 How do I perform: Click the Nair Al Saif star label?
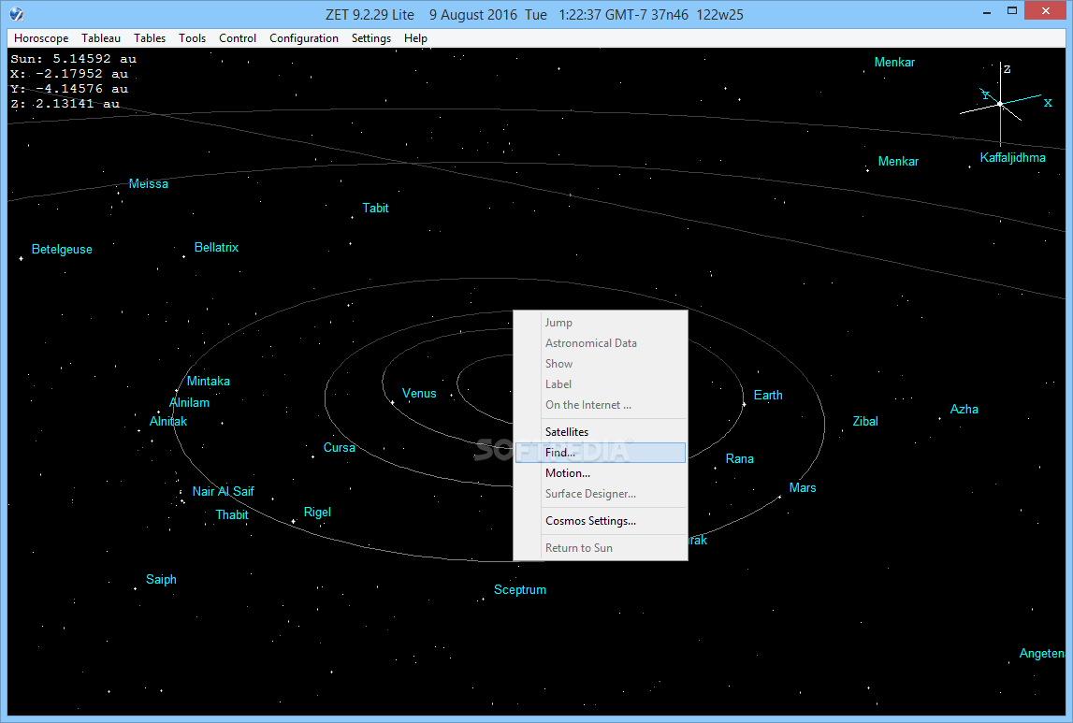223,491
